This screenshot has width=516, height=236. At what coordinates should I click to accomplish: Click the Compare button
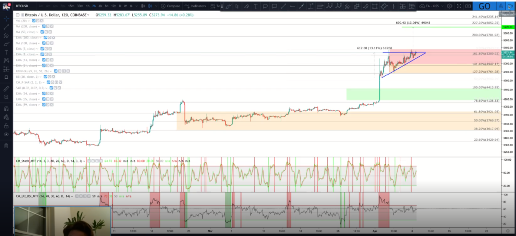170,6
